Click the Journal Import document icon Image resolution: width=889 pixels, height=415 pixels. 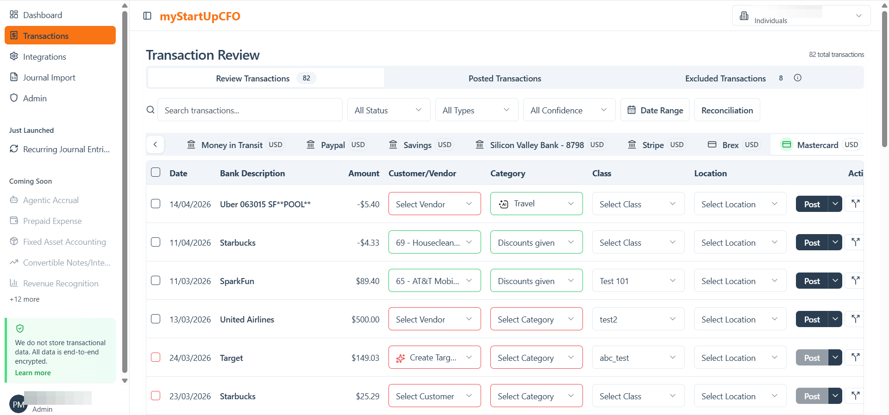(14, 77)
